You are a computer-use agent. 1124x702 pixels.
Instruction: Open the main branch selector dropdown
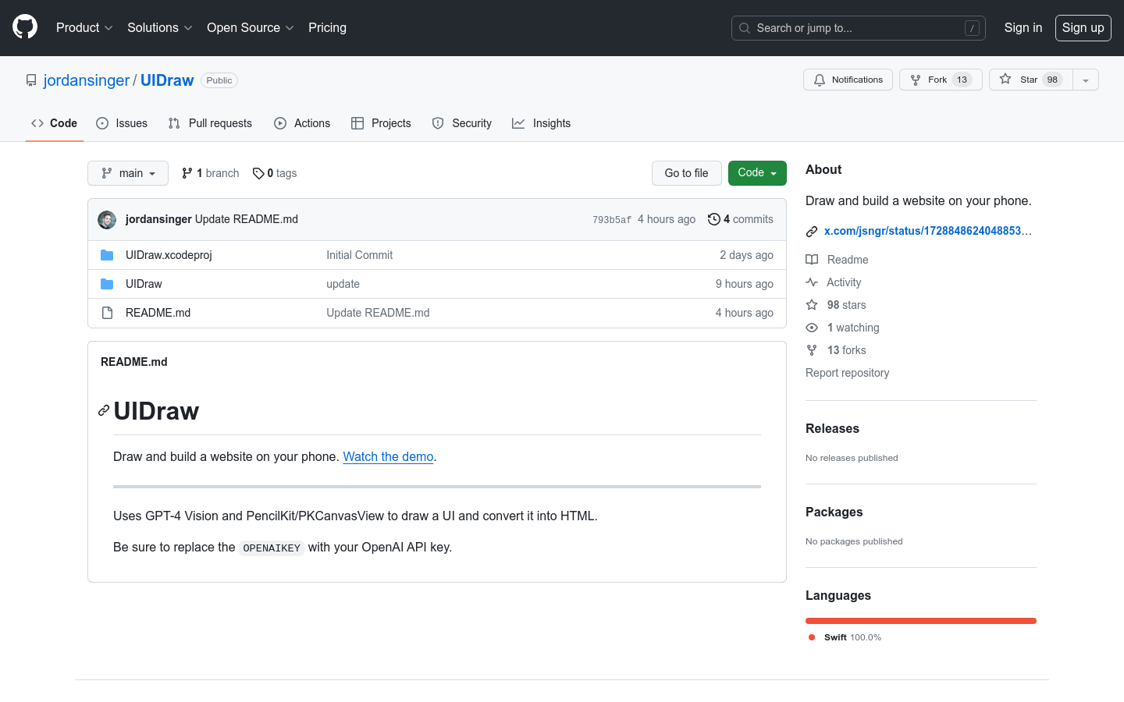pos(128,173)
